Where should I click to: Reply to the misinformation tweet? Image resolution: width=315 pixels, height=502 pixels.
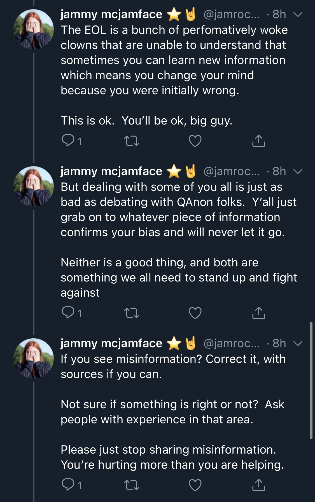point(68,485)
